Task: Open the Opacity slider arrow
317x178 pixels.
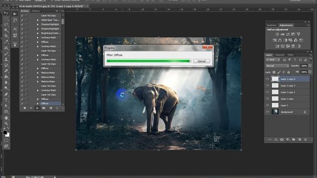Action: pos(310,66)
